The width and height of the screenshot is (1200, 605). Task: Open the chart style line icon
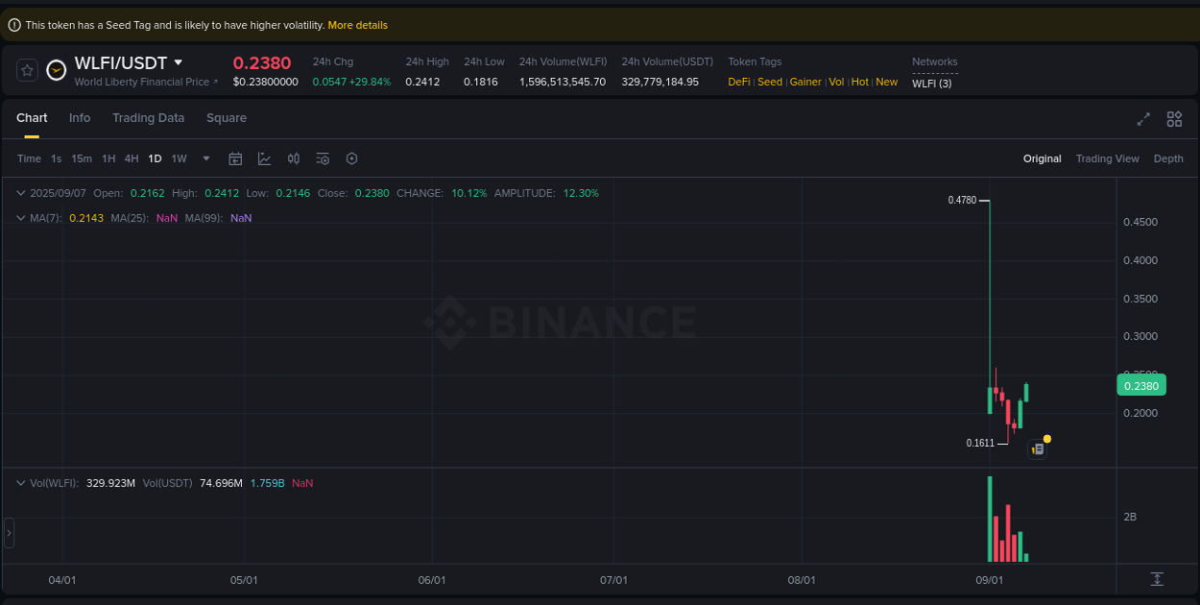coord(264,158)
